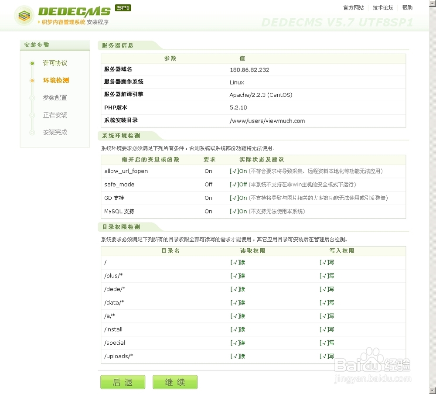Click the /special directory name
The image size is (436, 394).
coord(115,343)
